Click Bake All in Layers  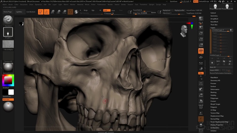coord(221,67)
